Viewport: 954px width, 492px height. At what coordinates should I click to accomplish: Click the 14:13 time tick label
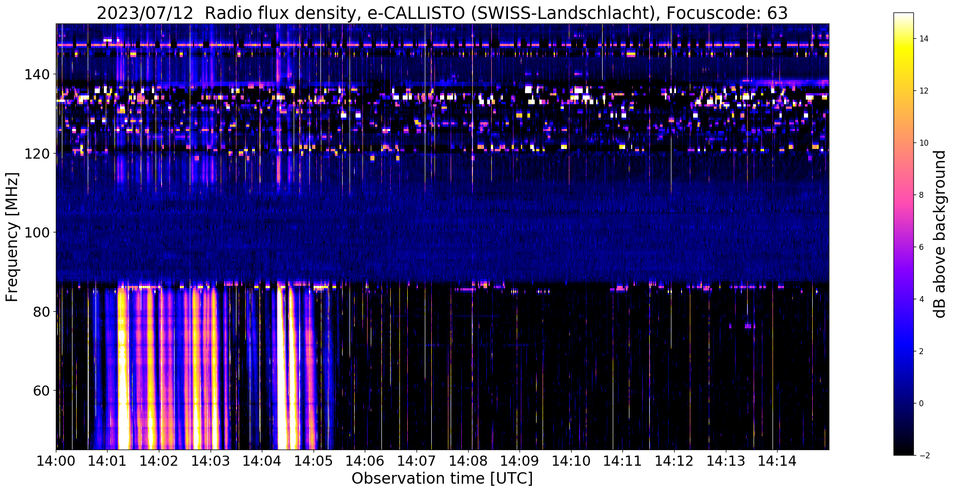(x=725, y=460)
